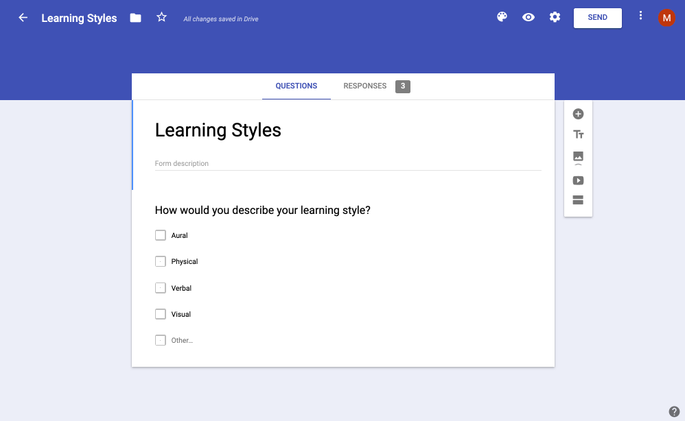Viewport: 685px width, 421px height.
Task: Expand the three-dot more options menu
Action: 640,16
